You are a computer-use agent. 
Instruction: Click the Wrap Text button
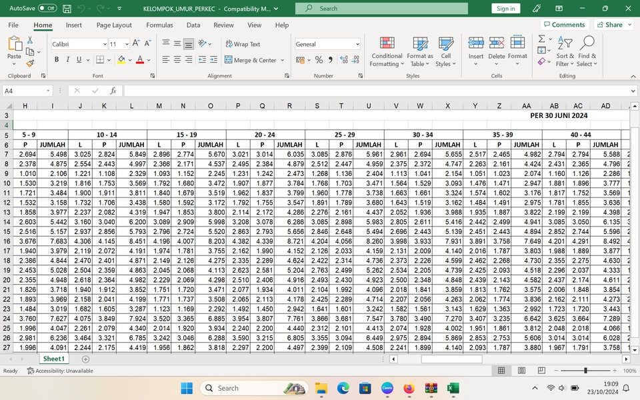pyautogui.click(x=243, y=44)
